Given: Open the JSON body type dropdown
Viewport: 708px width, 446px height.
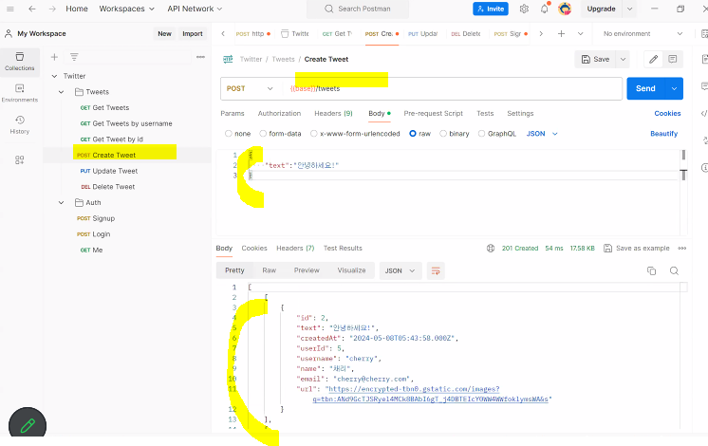Looking at the screenshot, I should coord(542,134).
